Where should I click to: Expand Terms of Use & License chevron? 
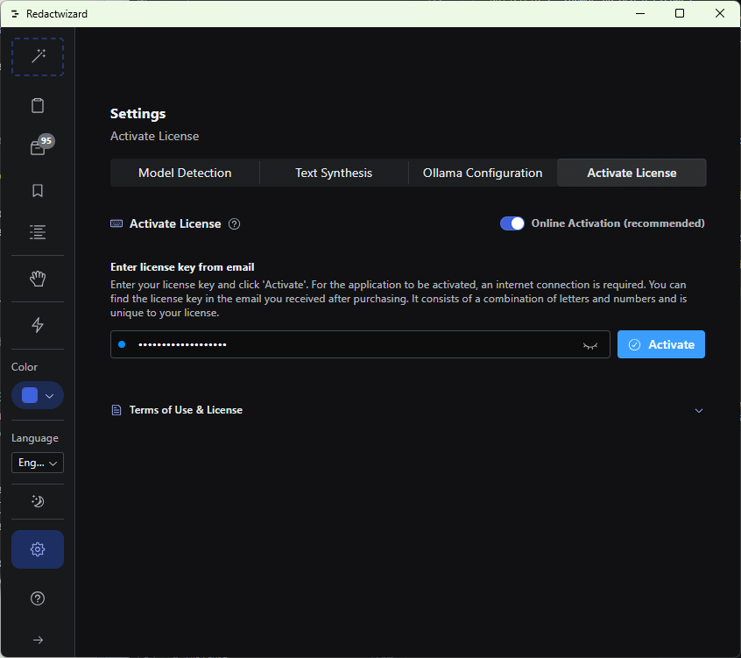(x=699, y=411)
